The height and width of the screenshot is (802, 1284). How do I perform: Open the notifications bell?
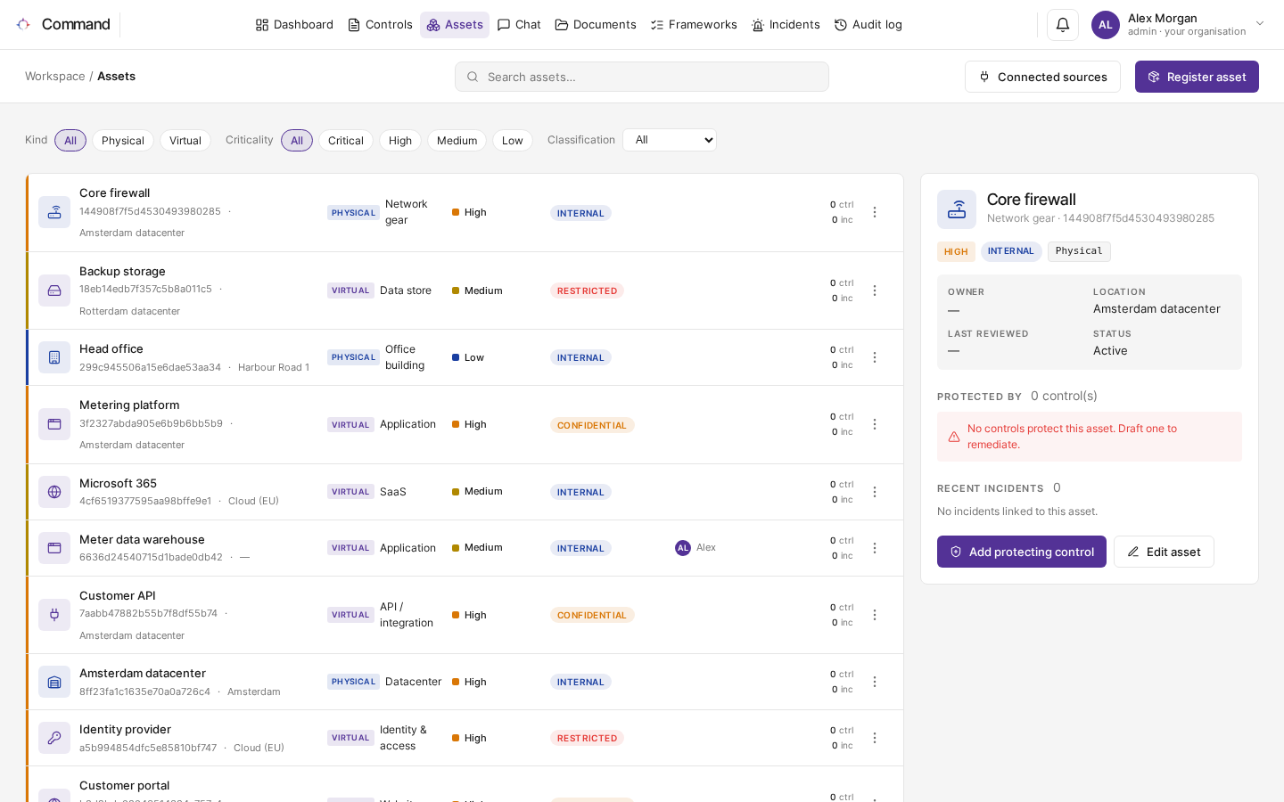pyautogui.click(x=1063, y=25)
